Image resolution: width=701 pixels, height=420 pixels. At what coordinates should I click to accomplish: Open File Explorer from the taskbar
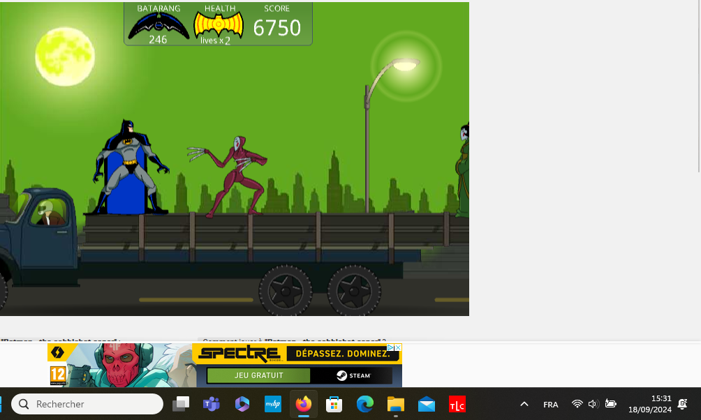click(396, 404)
